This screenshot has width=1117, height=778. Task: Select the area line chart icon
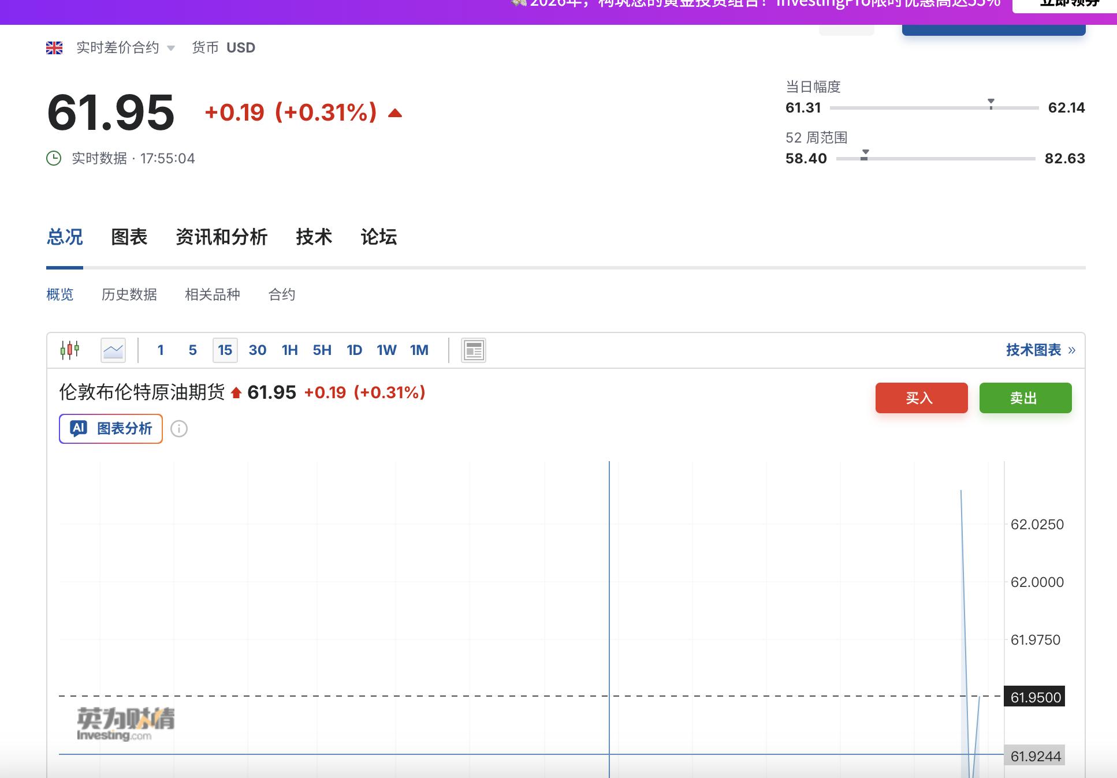pos(113,350)
